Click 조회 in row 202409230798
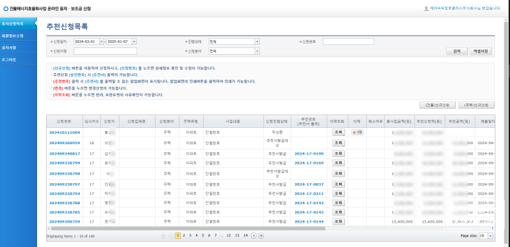This screenshot has width=510, height=247. 338,174
